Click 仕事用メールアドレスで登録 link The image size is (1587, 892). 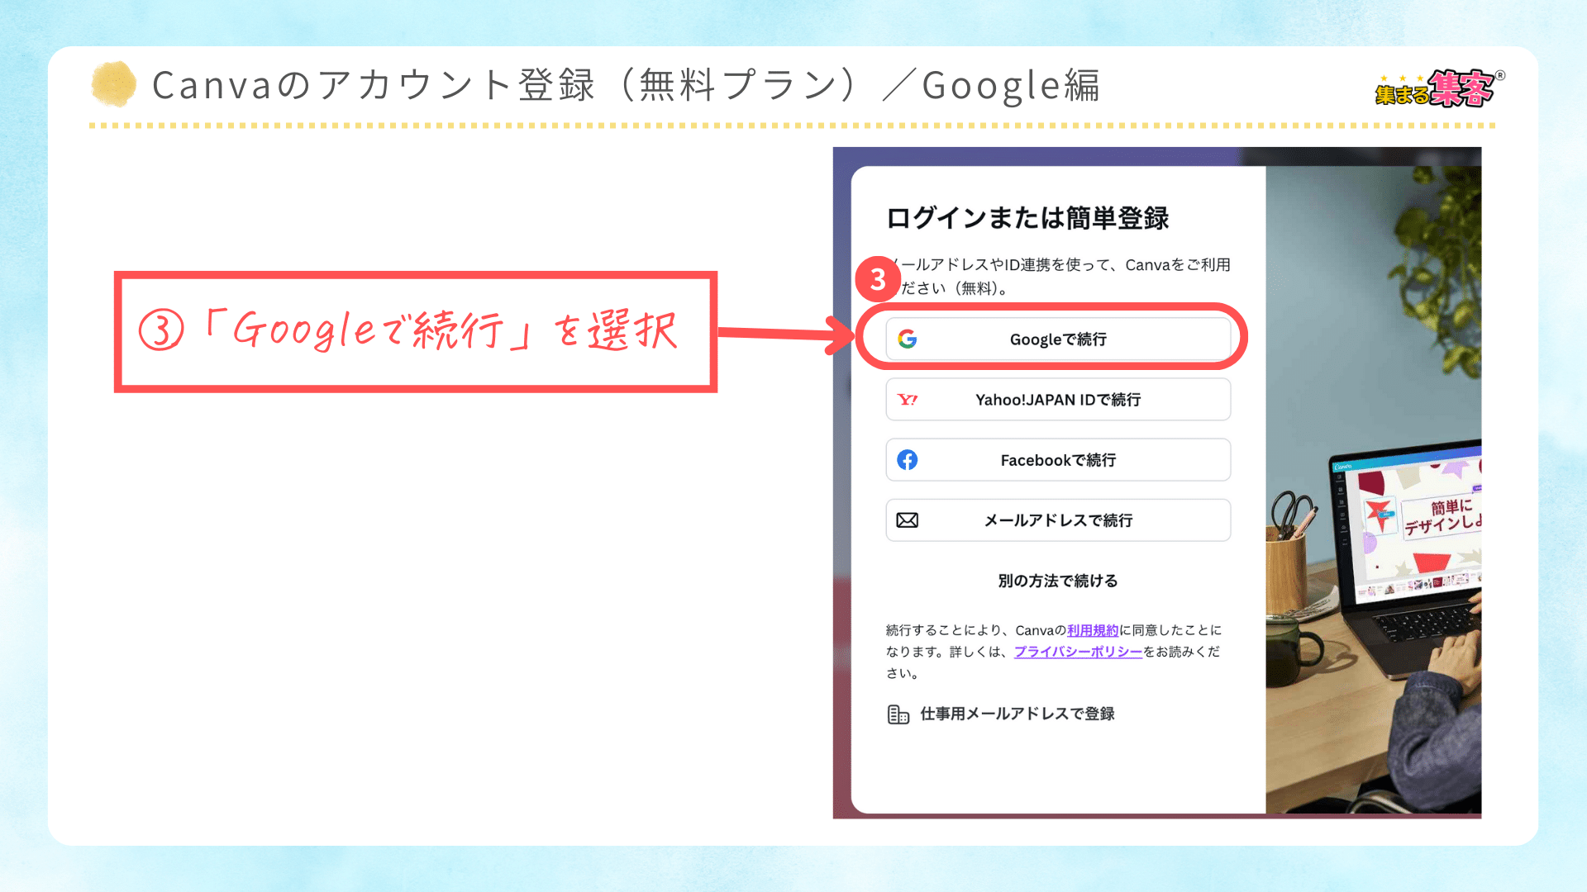pos(1017,714)
